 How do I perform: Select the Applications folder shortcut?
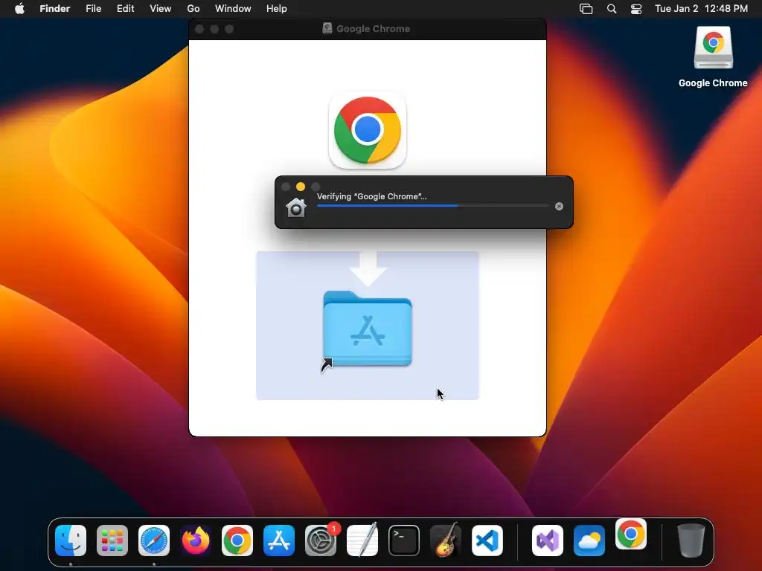point(368,329)
